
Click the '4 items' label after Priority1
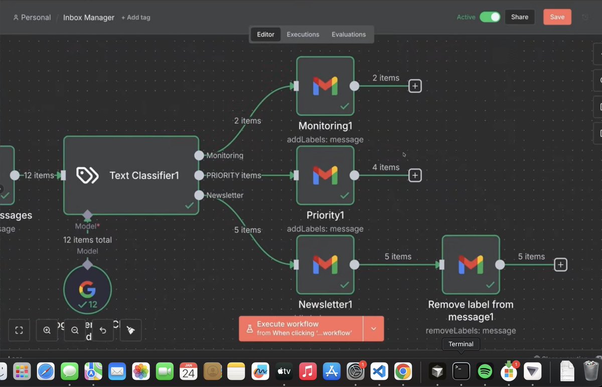tap(386, 167)
